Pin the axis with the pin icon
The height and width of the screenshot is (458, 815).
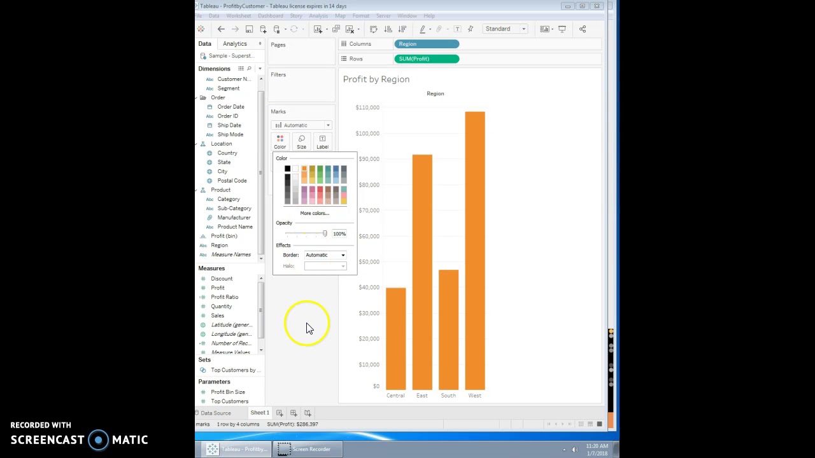pyautogui.click(x=471, y=29)
